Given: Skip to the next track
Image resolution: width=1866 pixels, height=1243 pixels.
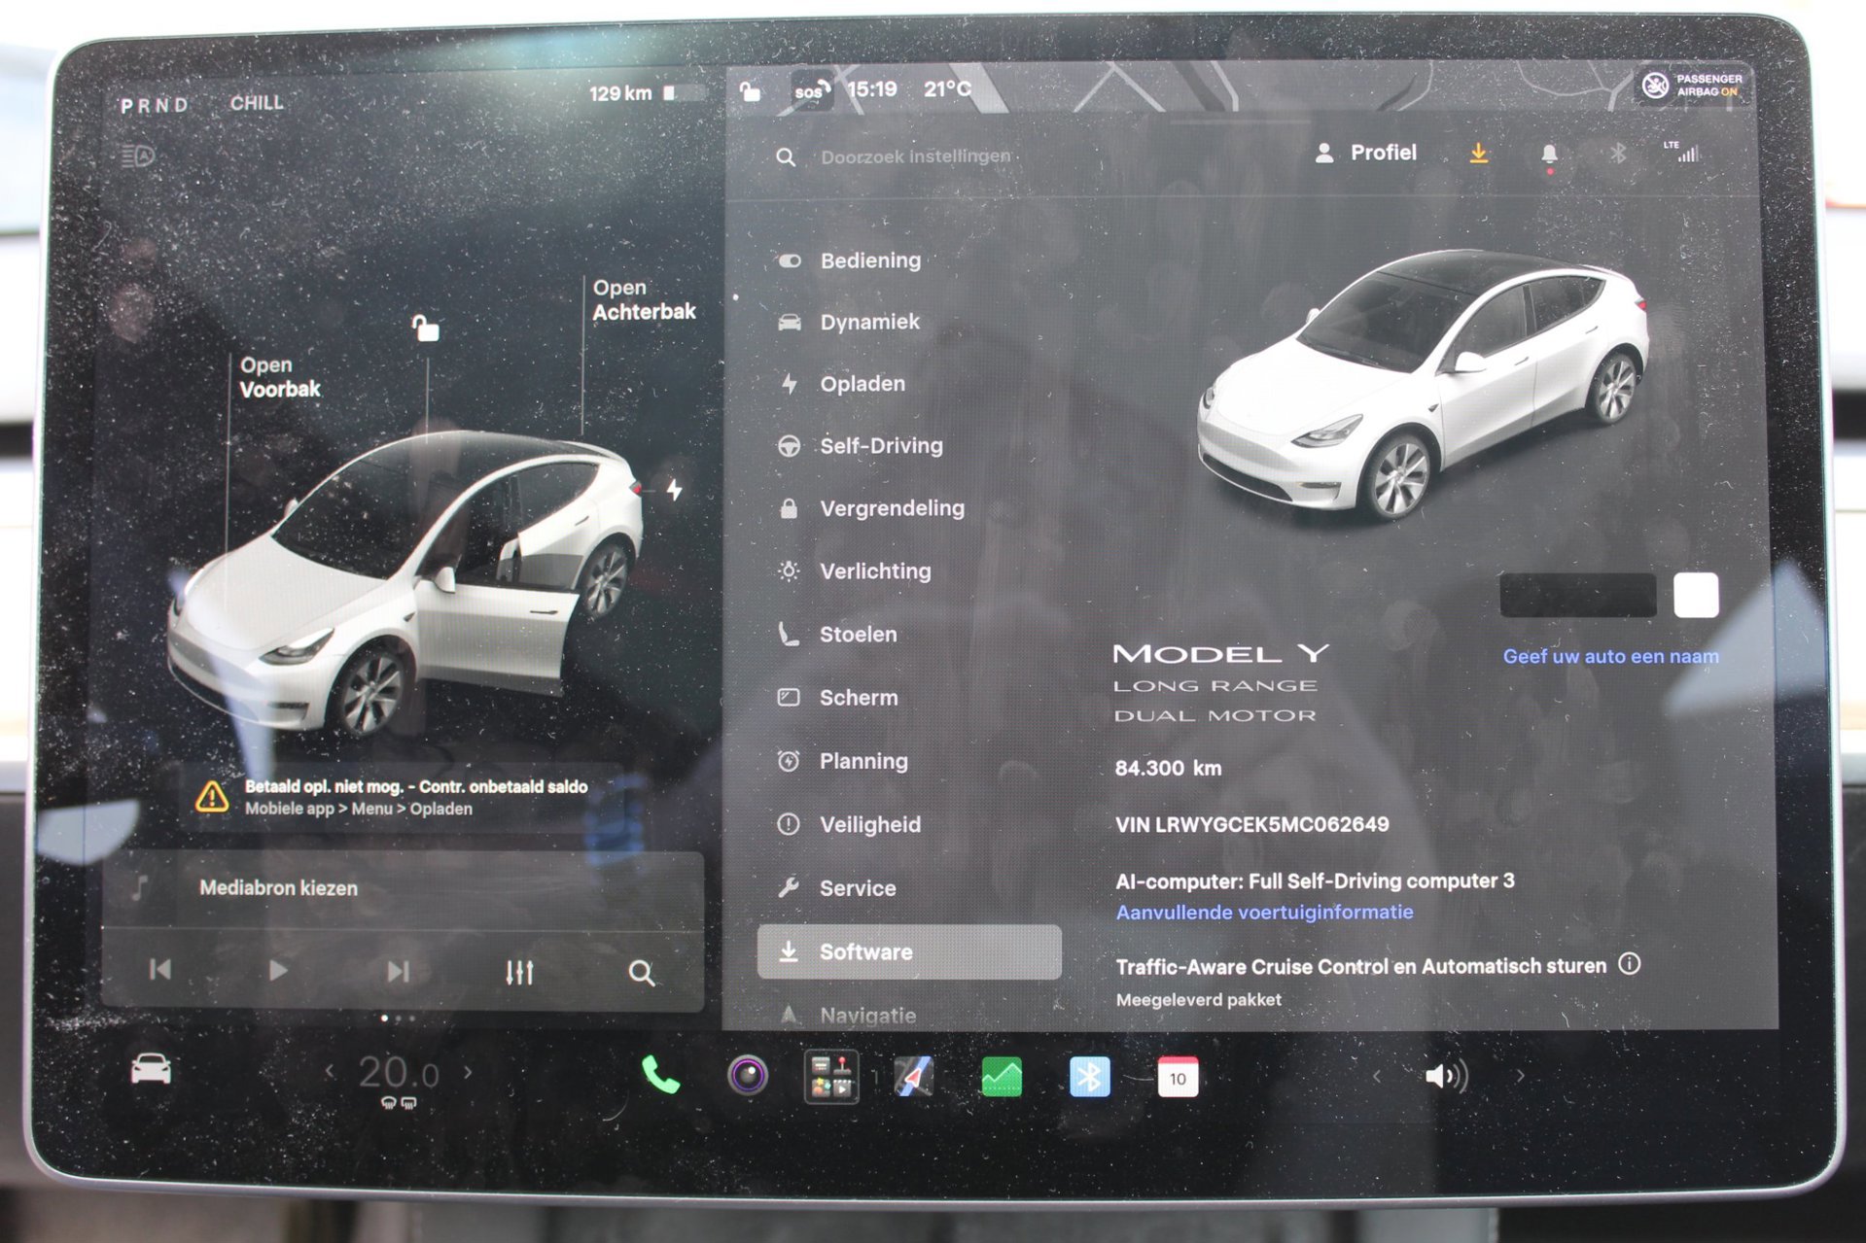Looking at the screenshot, I should tap(399, 971).
